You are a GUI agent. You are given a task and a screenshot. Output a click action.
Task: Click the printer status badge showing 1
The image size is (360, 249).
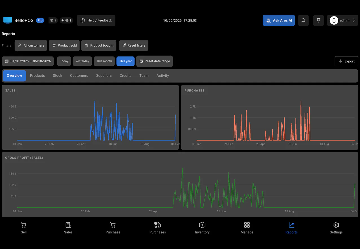click(x=53, y=20)
